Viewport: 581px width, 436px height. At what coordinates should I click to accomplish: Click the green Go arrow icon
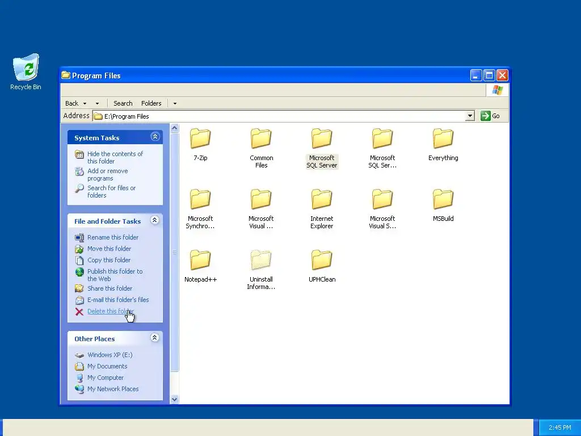click(x=486, y=116)
